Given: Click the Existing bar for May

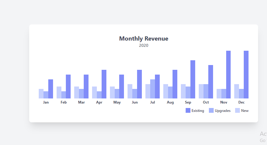Looking at the screenshot, I should [x=122, y=87].
